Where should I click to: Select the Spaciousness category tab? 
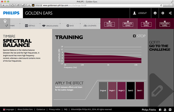tap(50, 26)
